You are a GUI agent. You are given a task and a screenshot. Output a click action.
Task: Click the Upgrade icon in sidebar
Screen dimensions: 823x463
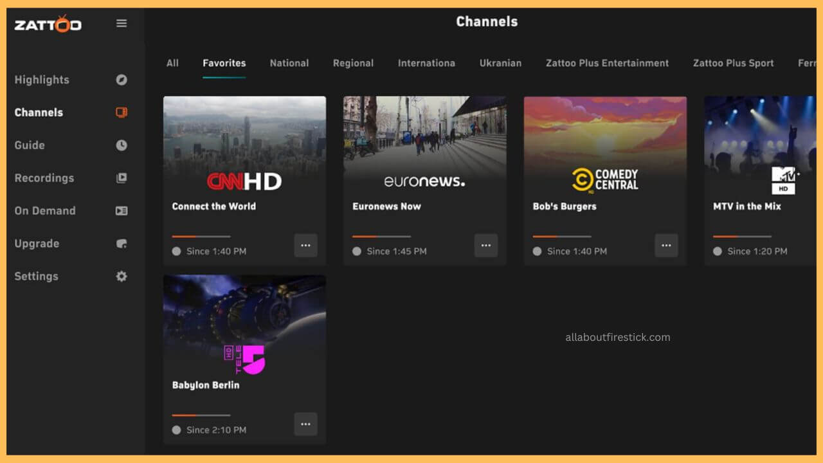121,244
